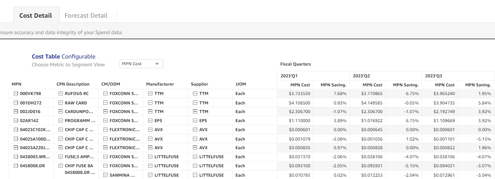Sort by the Manufacturer column header
495x179 pixels.
(159, 84)
